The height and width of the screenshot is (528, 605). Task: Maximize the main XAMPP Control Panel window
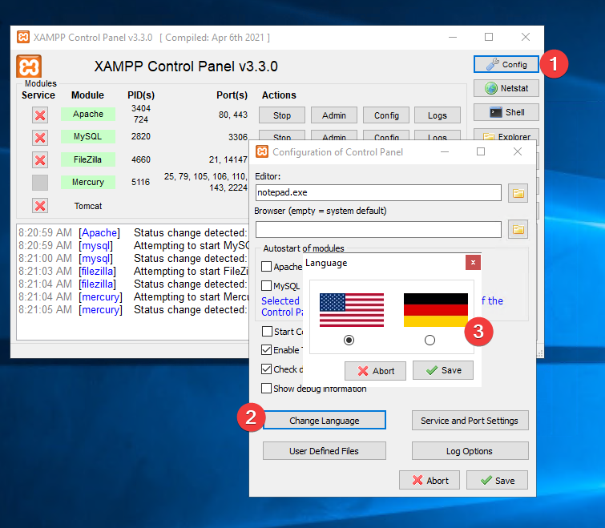(x=489, y=37)
